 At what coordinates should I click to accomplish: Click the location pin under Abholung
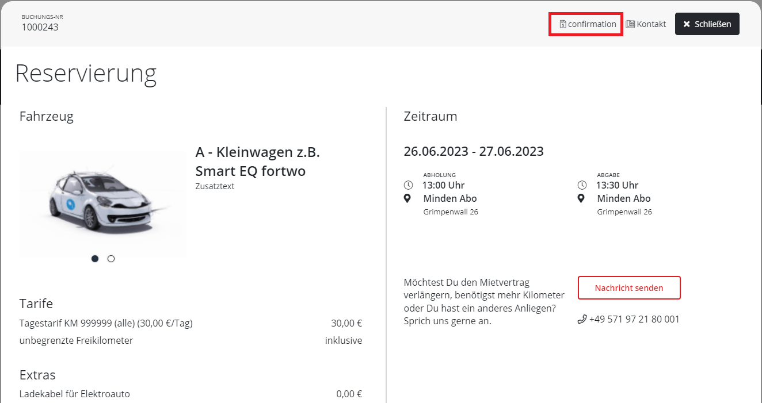[x=408, y=198]
